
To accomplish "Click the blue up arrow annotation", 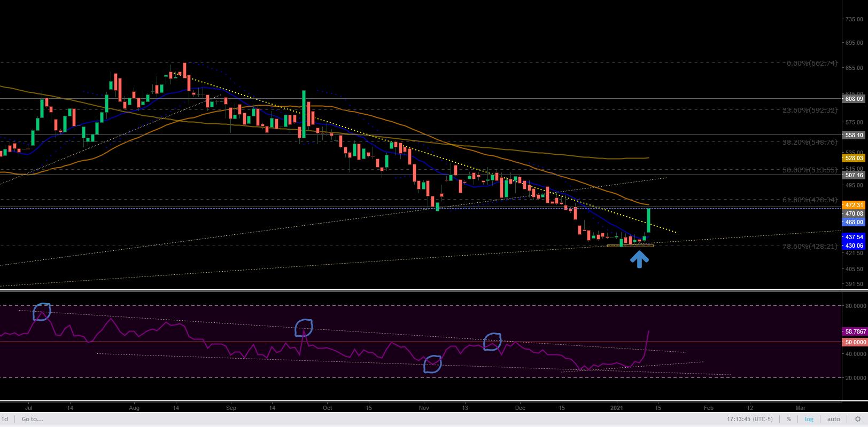I will [x=639, y=259].
